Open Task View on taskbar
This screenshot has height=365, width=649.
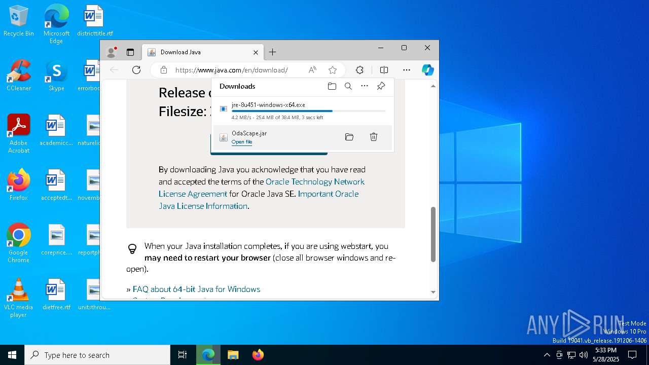tap(183, 355)
